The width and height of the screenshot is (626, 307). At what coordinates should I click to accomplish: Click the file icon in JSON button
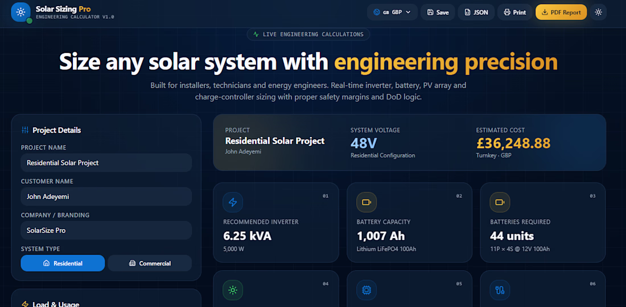pos(467,13)
